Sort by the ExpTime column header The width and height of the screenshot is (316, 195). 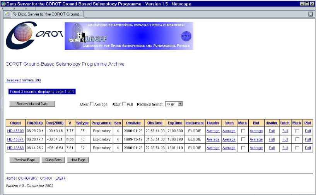(x=175, y=123)
